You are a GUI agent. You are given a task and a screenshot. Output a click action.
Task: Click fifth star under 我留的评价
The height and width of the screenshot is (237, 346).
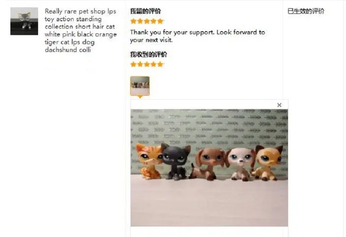coord(160,21)
